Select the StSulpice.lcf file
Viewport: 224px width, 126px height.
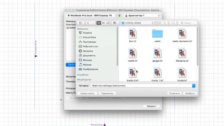pyautogui.click(x=182, y=55)
